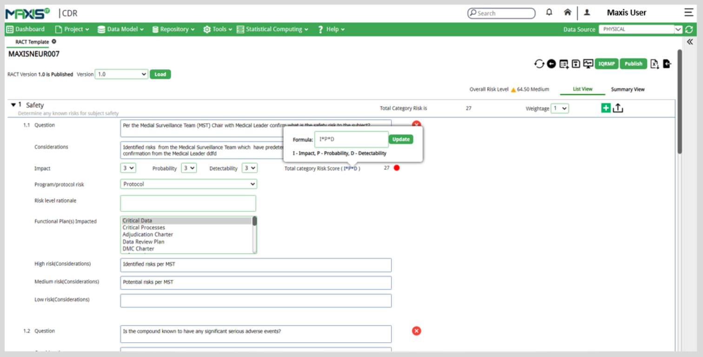
Task: Click the green plus icon in Safety
Action: [x=605, y=108]
